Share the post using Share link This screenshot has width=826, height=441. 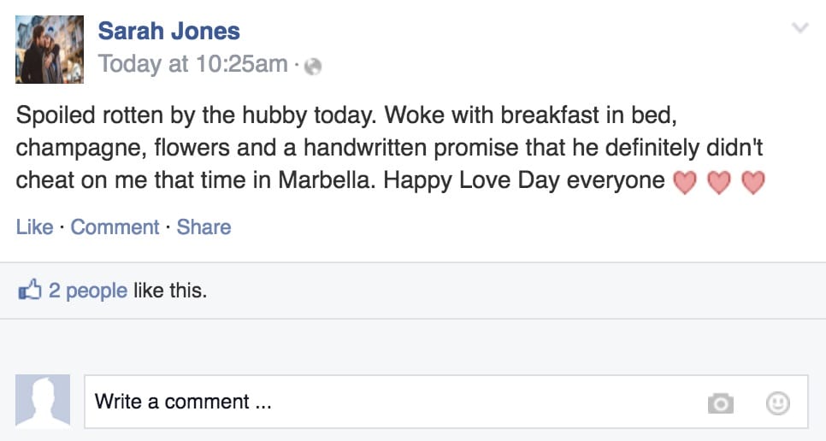tap(204, 226)
